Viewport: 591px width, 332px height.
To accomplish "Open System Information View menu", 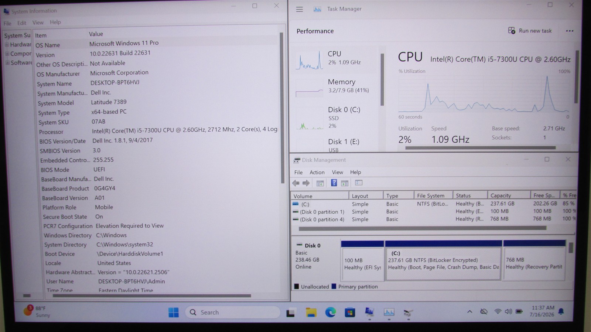I will tap(38, 23).
